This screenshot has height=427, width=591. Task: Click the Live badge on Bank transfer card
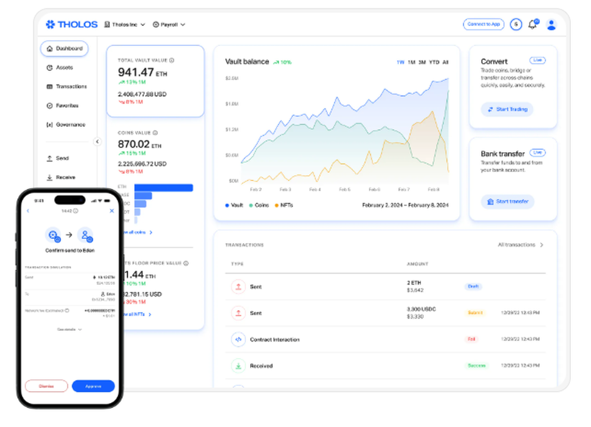click(x=537, y=152)
